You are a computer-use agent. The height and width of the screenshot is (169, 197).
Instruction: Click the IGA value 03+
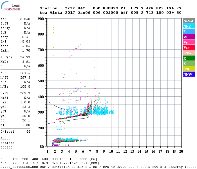170,13
